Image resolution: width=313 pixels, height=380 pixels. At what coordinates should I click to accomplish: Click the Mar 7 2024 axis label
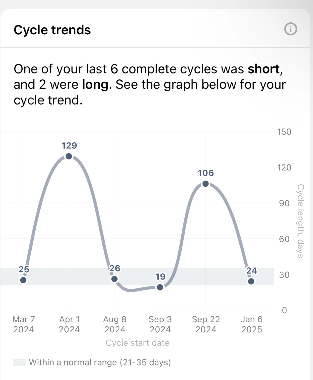point(24,324)
